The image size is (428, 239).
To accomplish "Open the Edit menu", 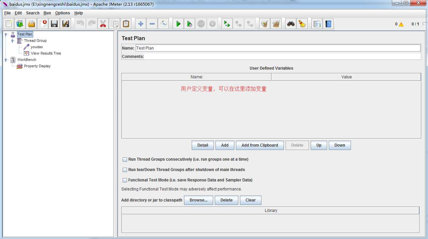I will click(x=18, y=13).
